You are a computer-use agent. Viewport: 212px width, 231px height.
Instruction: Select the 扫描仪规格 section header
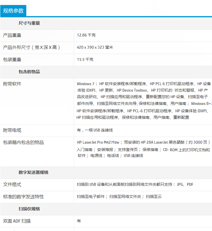click(29, 209)
